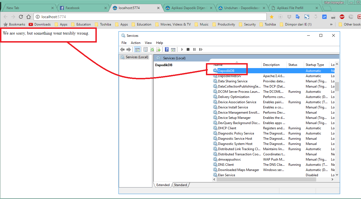This screenshot has height=199, width=361.
Task: Click the Start Service play icon
Action: [x=182, y=49]
